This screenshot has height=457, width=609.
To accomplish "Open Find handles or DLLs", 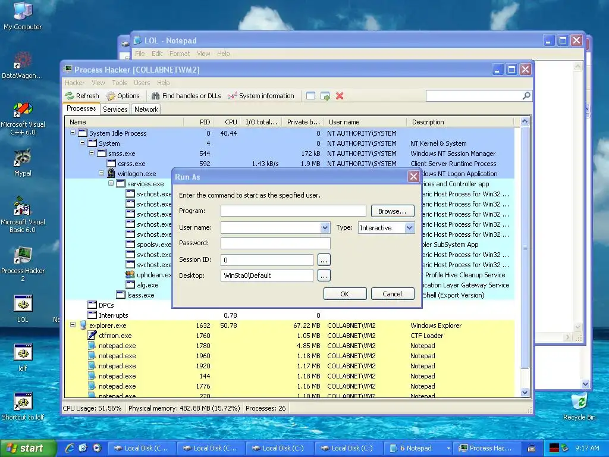I will point(186,96).
